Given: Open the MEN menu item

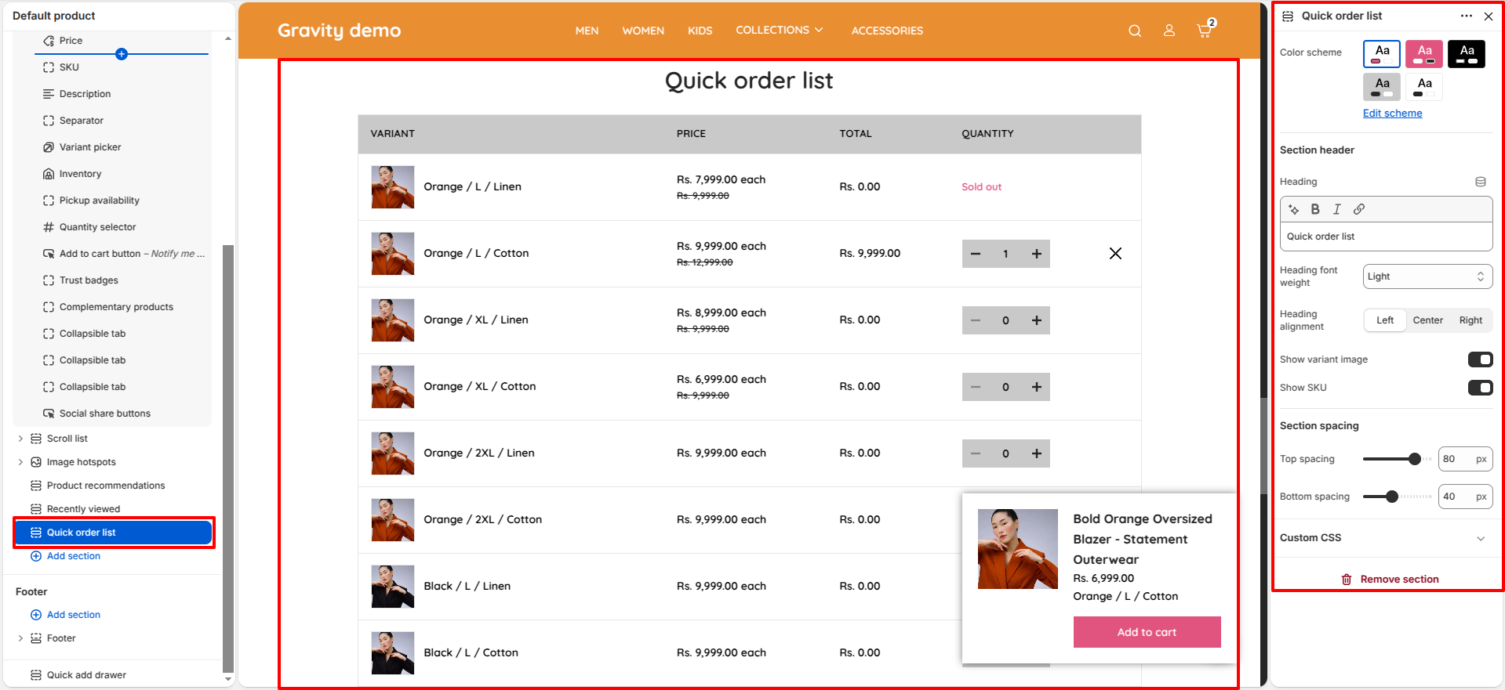Looking at the screenshot, I should [x=587, y=31].
